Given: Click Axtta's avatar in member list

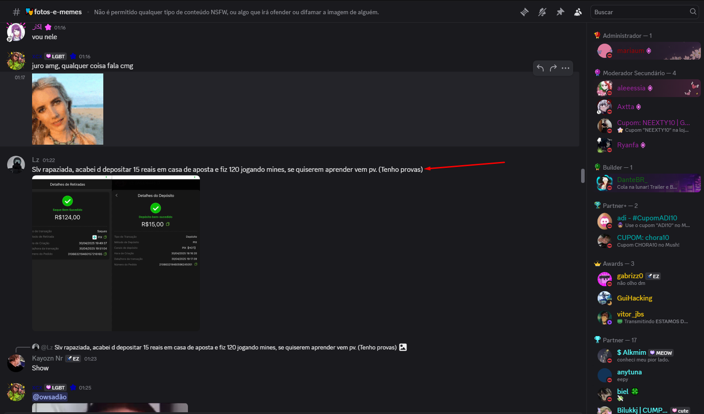Looking at the screenshot, I should [604, 107].
